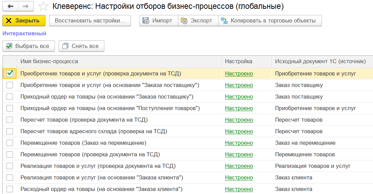373x194 pixels.
Task: Check Приходный ордер на товары (на основании "Поступления товаров")
Action: (x=10, y=108)
